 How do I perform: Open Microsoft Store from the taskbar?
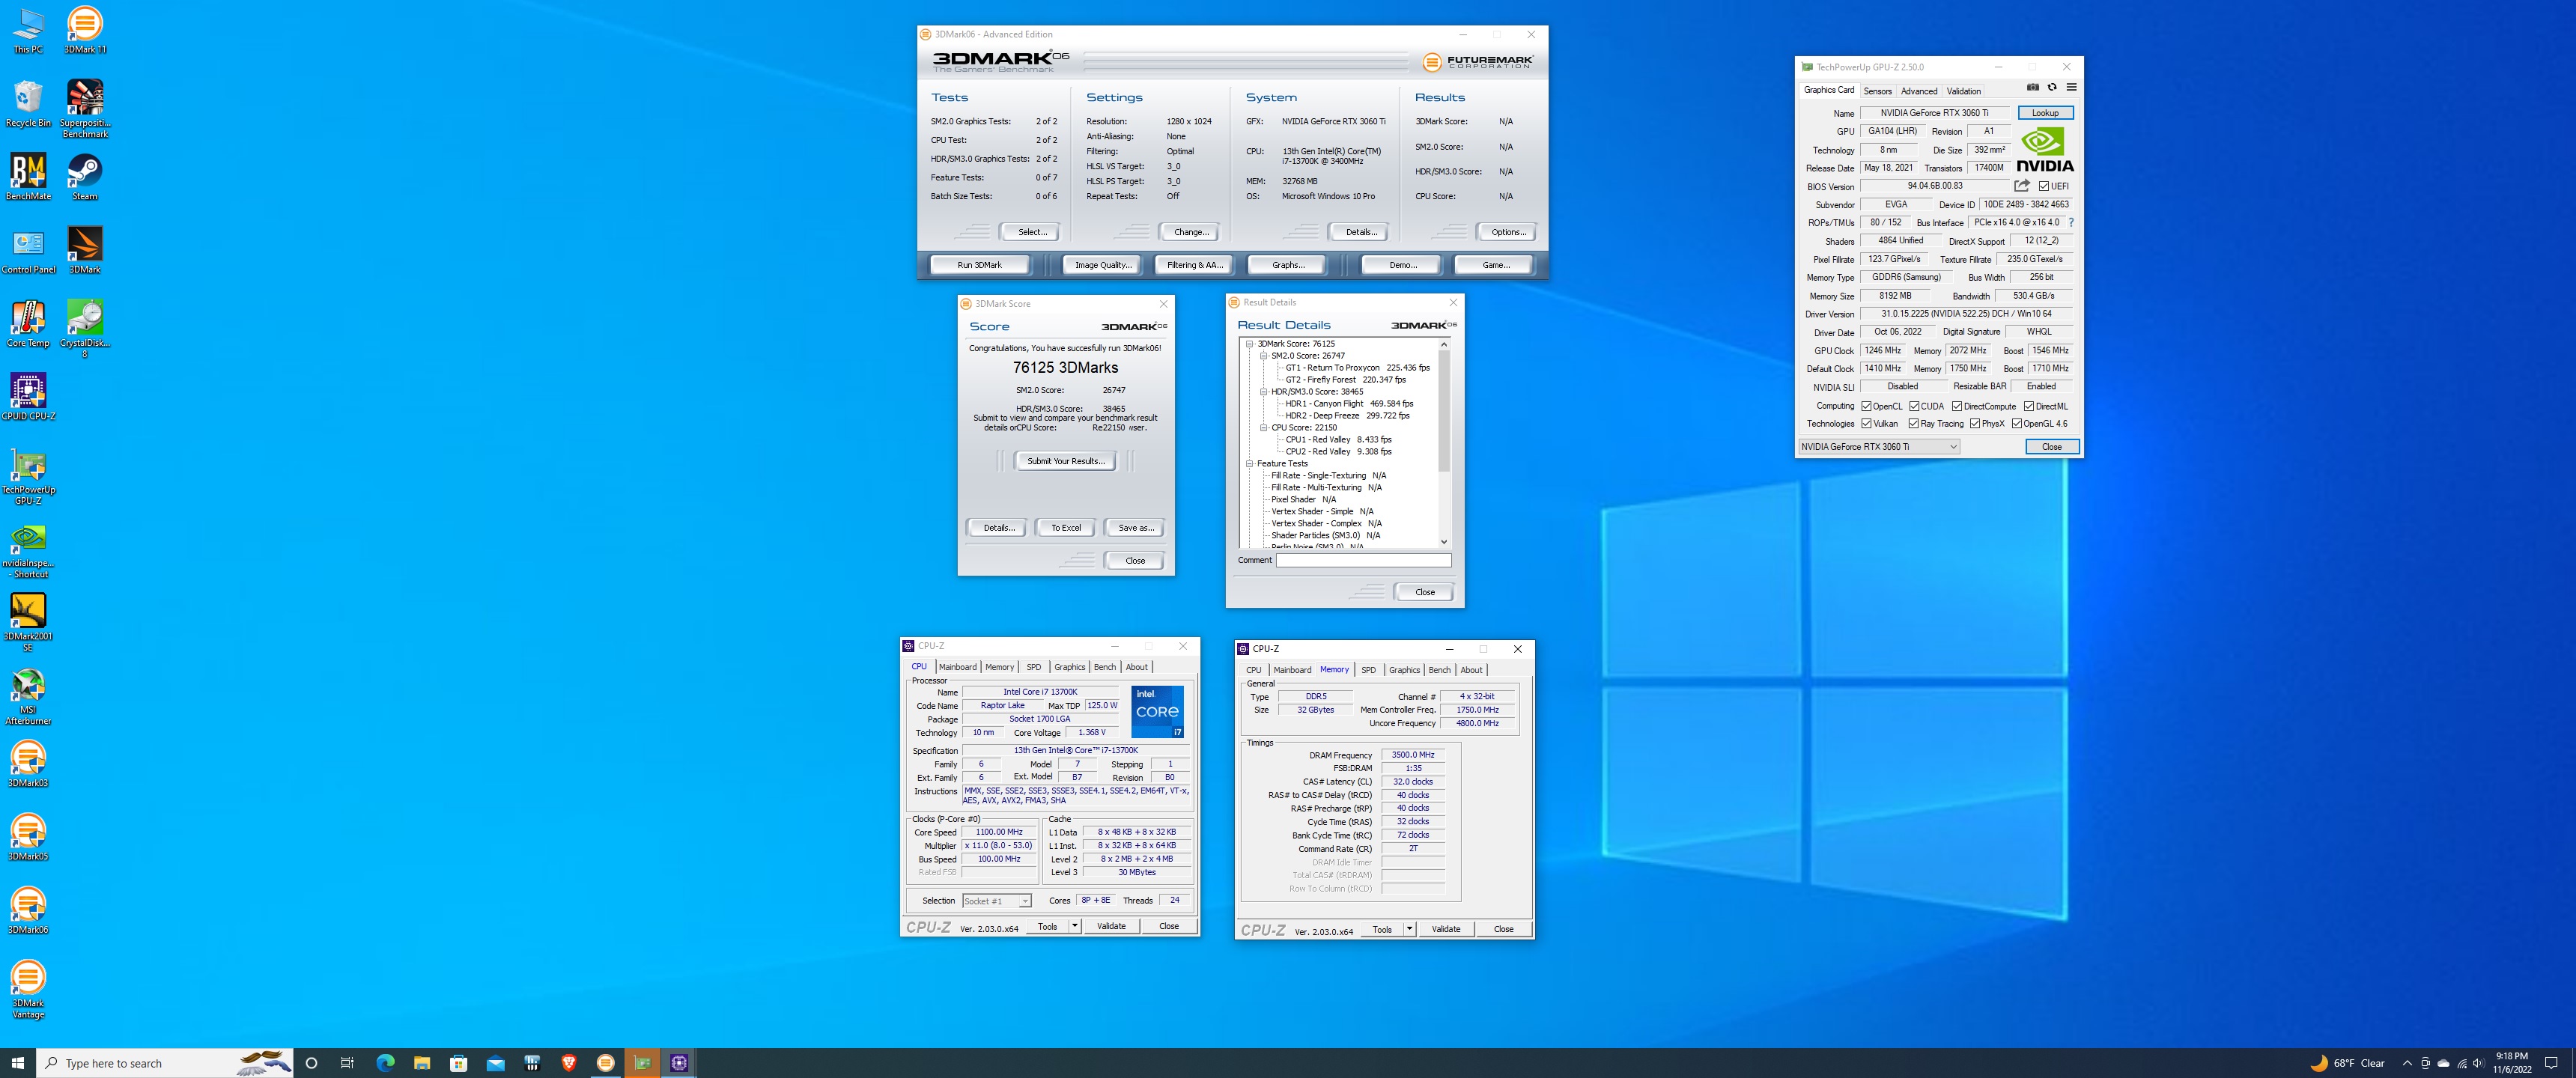click(x=459, y=1063)
